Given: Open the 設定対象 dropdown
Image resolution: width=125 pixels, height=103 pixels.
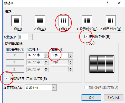Looking at the screenshot, I should point(54,88).
